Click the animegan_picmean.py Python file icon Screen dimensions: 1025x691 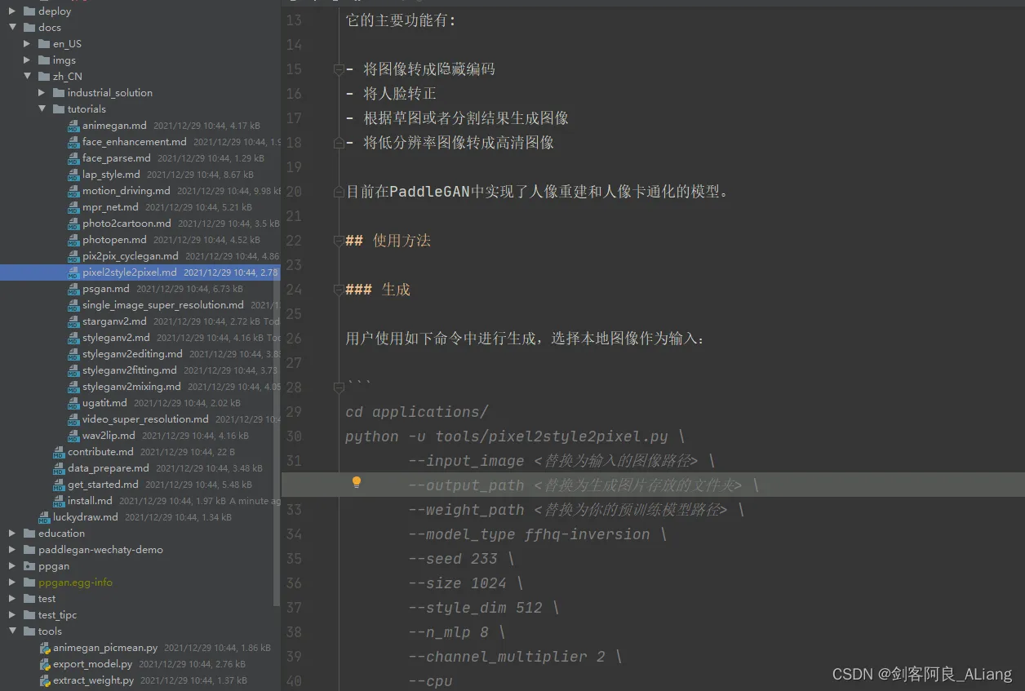point(45,648)
